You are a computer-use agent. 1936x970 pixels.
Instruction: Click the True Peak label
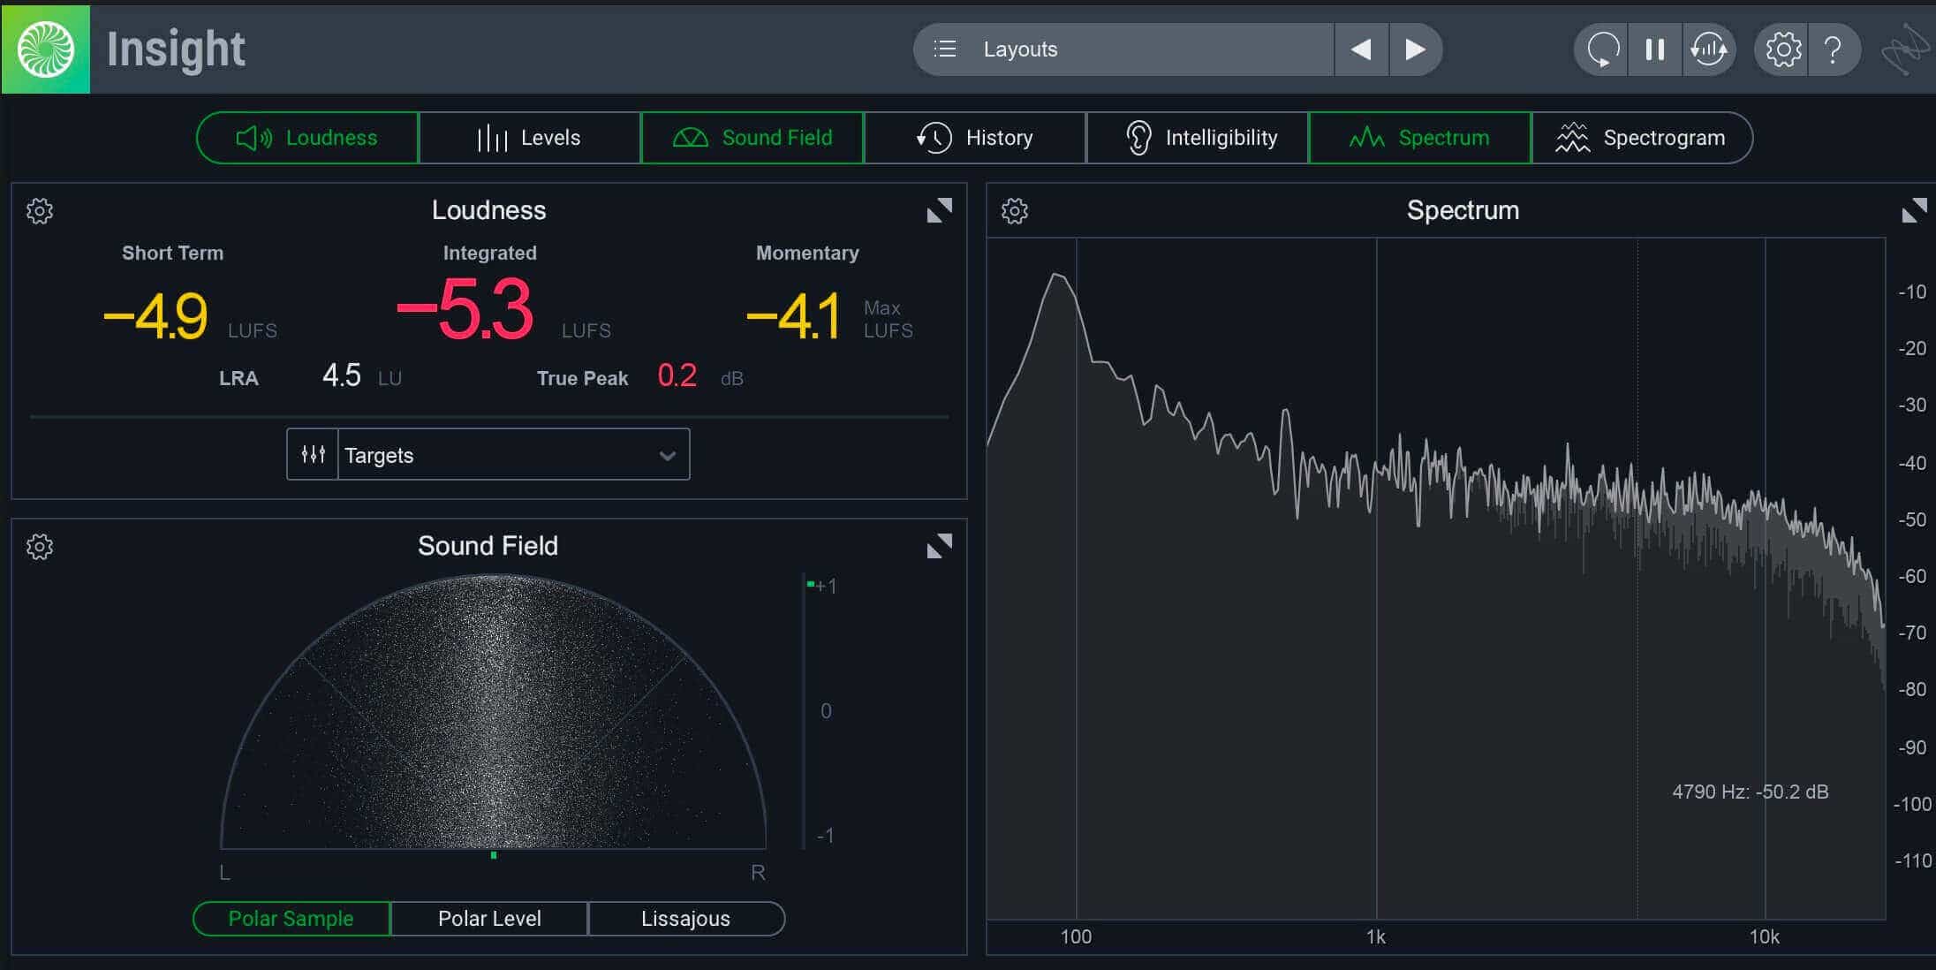(583, 378)
